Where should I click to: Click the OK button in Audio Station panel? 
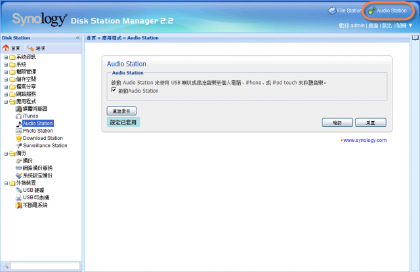pyautogui.click(x=337, y=122)
